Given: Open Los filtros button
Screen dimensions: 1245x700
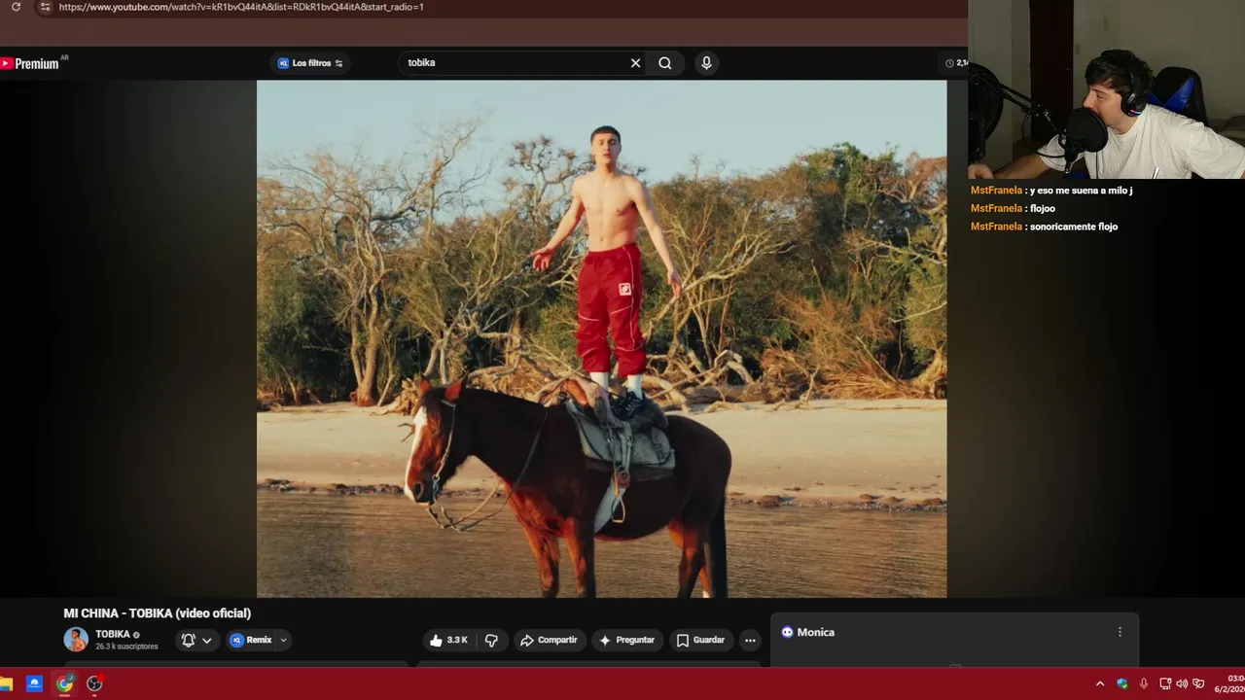Looking at the screenshot, I should [x=310, y=63].
